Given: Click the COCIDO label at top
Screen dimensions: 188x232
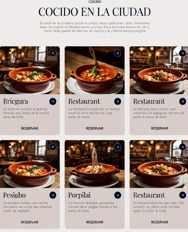Looking at the screenshot, I should point(95,2).
